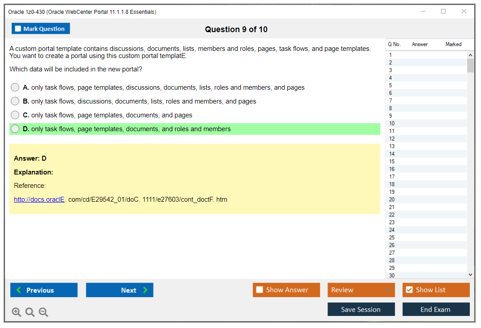Uncheck the Show List checkbox
Screen dimensions: 481x328
point(409,290)
